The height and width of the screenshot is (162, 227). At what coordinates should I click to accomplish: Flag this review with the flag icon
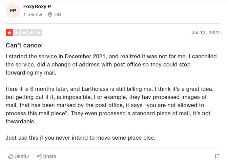click(x=217, y=156)
